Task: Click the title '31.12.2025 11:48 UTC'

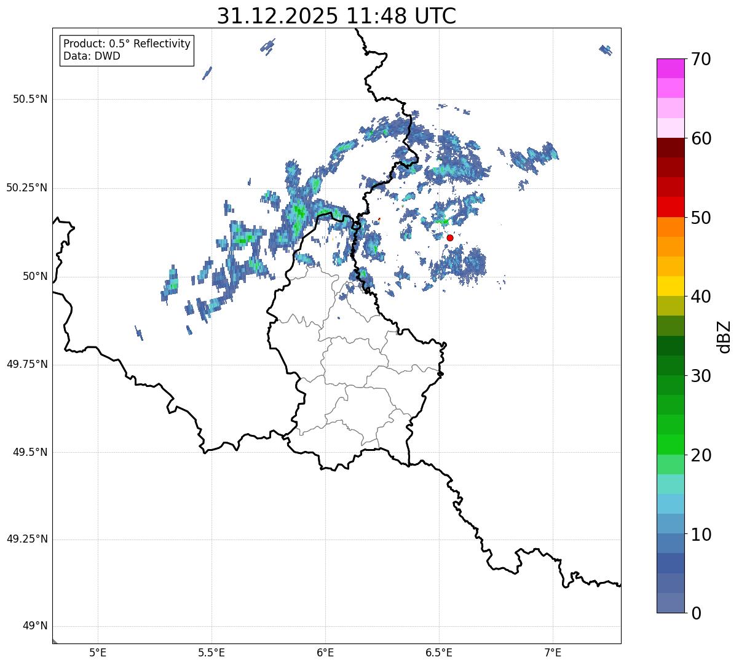Action: pos(336,16)
